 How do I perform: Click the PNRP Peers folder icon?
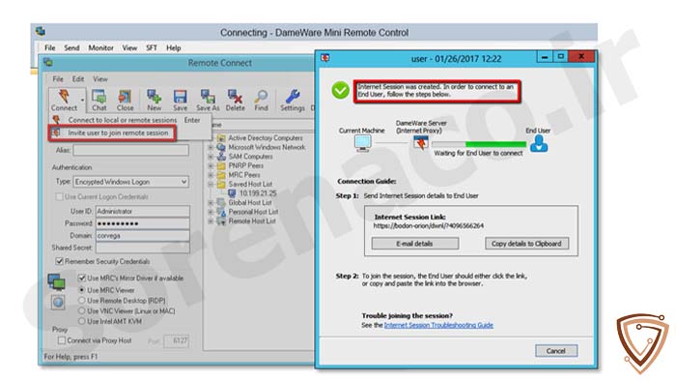pos(221,165)
